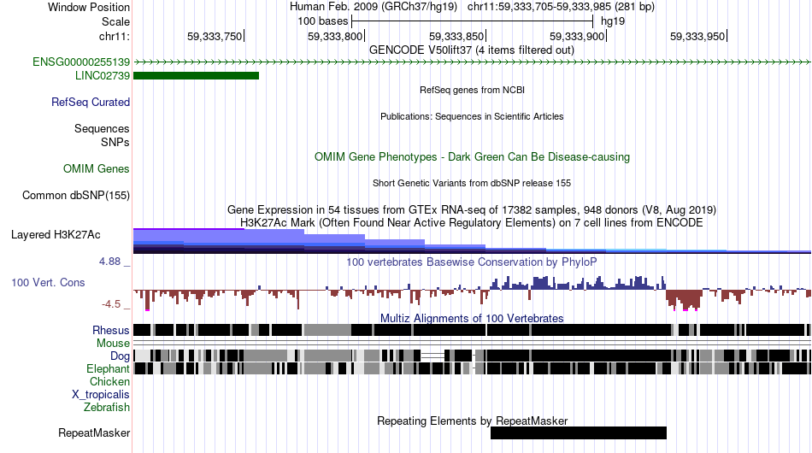
Task: Click the 4.88 conservation upper value
Action: point(109,262)
